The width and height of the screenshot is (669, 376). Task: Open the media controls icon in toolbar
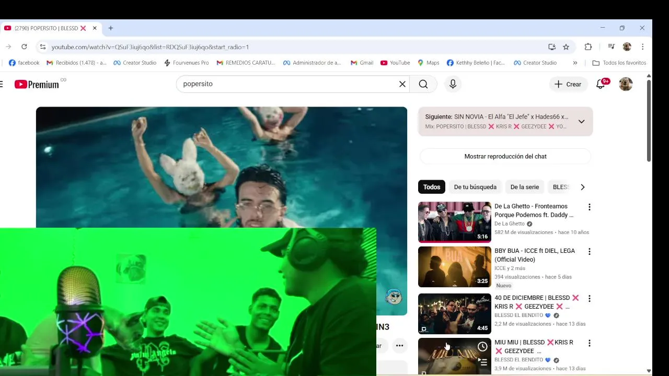pyautogui.click(x=611, y=47)
